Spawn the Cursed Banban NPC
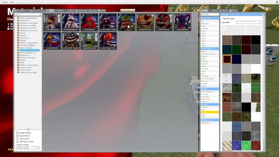This screenshot has width=279, height=157. pos(89,22)
